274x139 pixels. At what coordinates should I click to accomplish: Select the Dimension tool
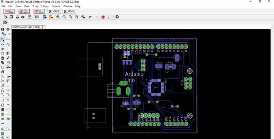pyautogui.click(x=3, y=123)
